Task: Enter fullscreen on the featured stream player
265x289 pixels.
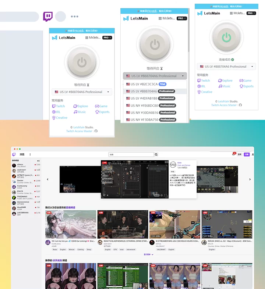Action: [165, 195]
